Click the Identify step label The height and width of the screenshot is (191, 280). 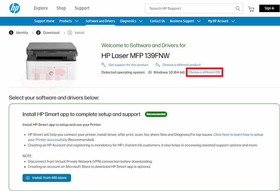pyautogui.click(x=22, y=33)
